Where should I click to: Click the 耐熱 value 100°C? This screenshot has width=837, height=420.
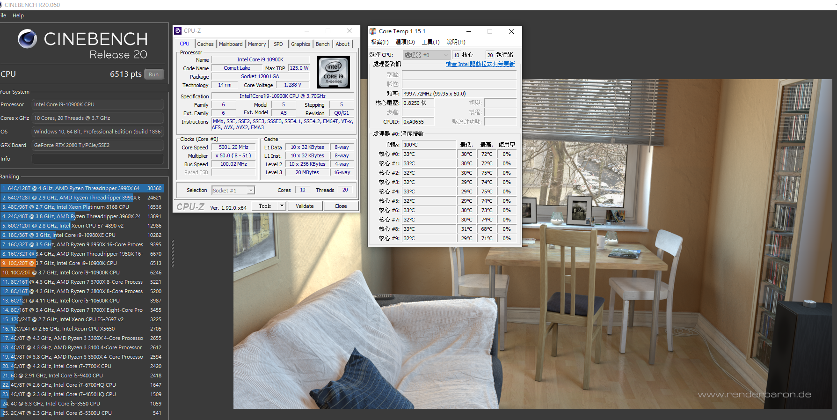pyautogui.click(x=429, y=145)
